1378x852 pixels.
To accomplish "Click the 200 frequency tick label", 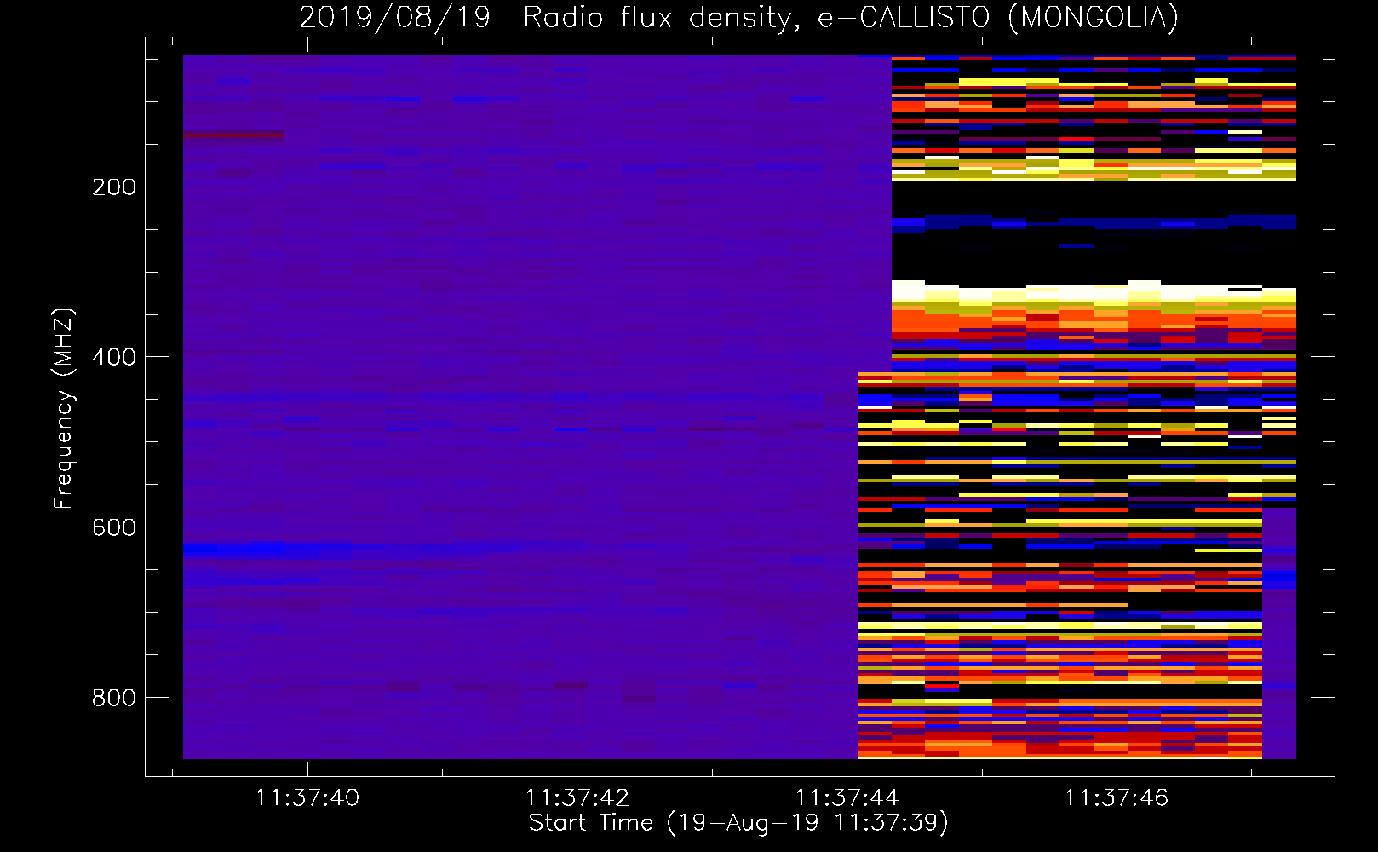I will click(114, 187).
